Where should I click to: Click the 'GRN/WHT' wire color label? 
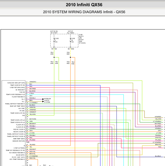pos(33,112)
